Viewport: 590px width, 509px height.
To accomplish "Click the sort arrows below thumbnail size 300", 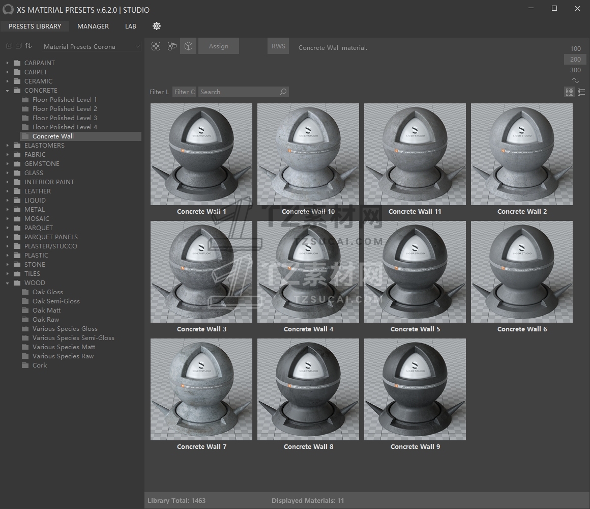I will pyautogui.click(x=575, y=81).
